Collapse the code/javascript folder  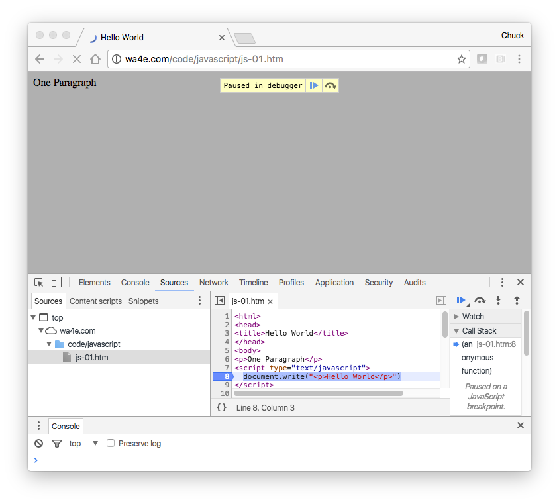click(49, 344)
